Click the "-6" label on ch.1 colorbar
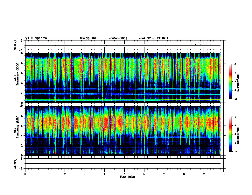The width and height of the screenshot is (252, 195). [x=235, y=64]
